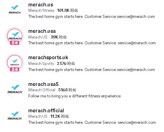Open the merach.official profile logo

15,116
